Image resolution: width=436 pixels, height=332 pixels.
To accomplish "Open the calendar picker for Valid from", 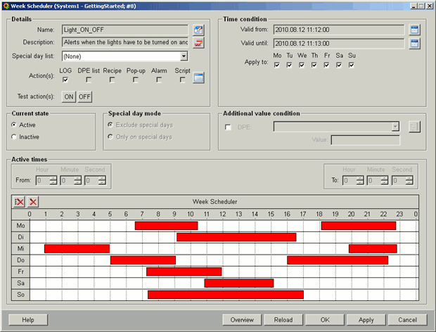I will click(414, 30).
